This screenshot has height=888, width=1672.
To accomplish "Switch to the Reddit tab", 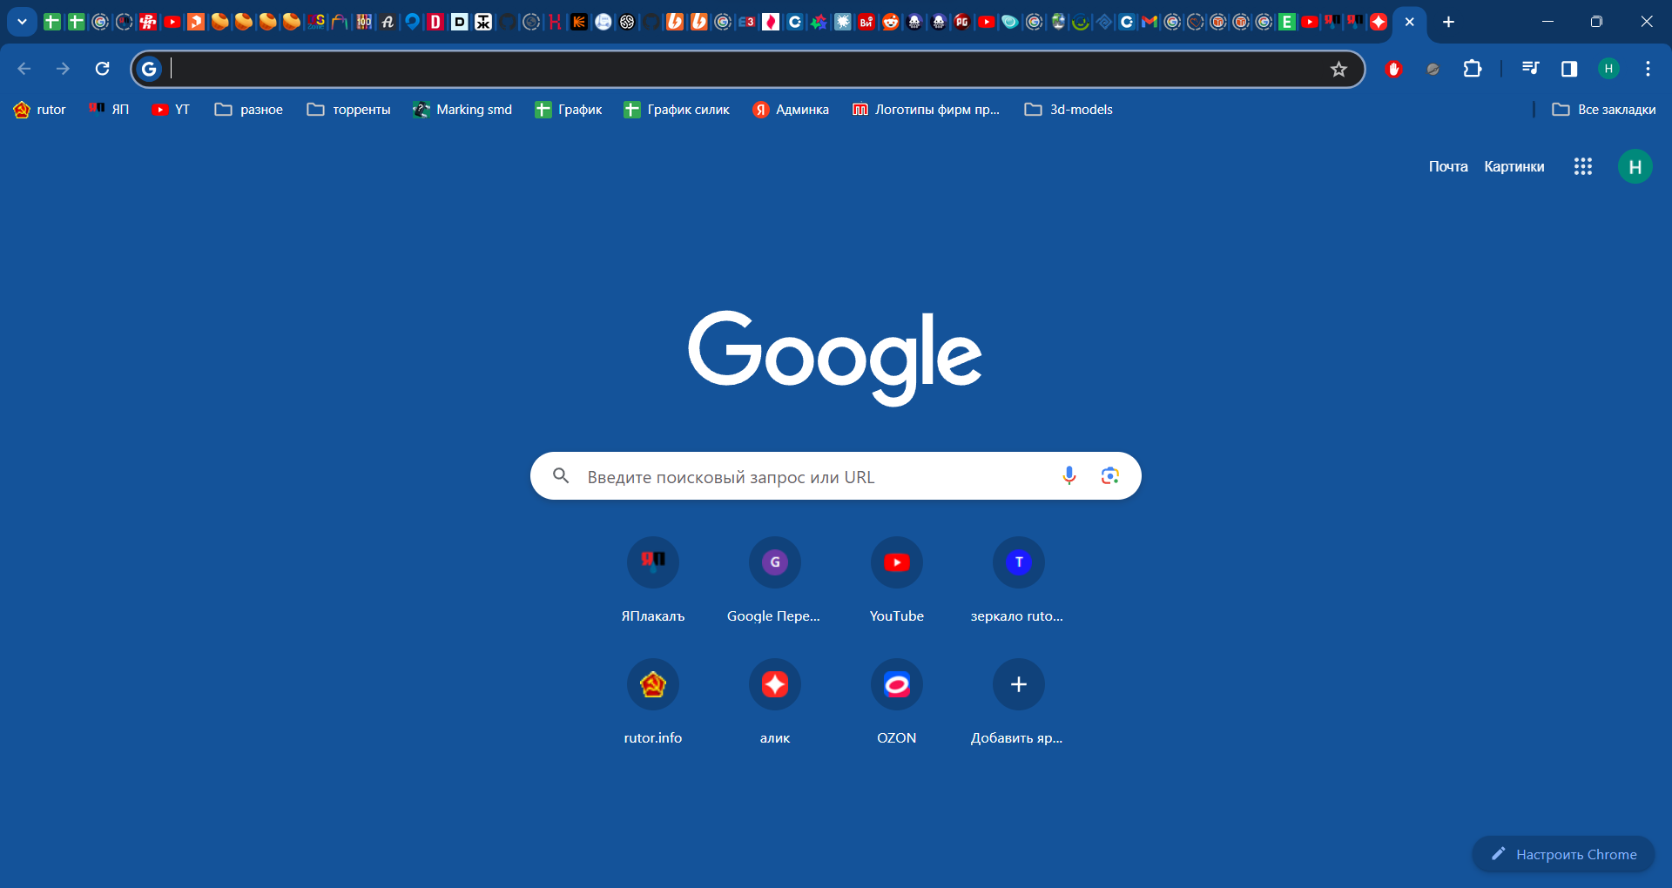I will tap(890, 22).
